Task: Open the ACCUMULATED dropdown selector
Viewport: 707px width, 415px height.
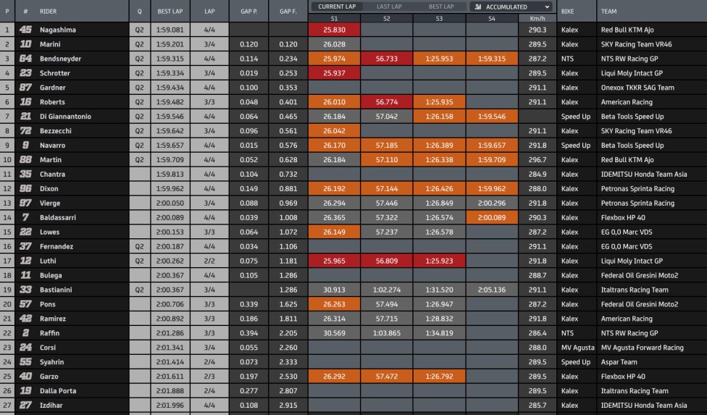Action: tap(511, 7)
